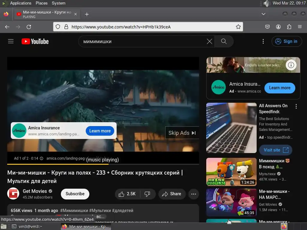Click the video title text
The image size is (307, 230).
(95, 177)
